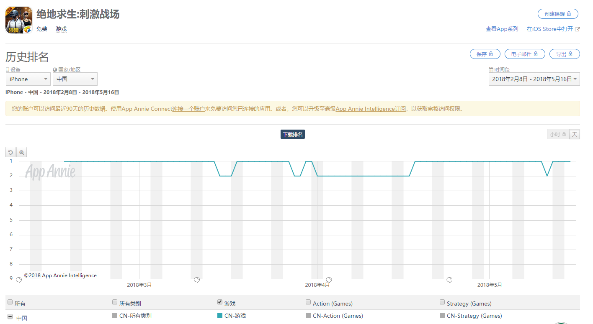The width and height of the screenshot is (593, 324).
Task: Toggle the 所有类别 checkbox
Action: 115,302
